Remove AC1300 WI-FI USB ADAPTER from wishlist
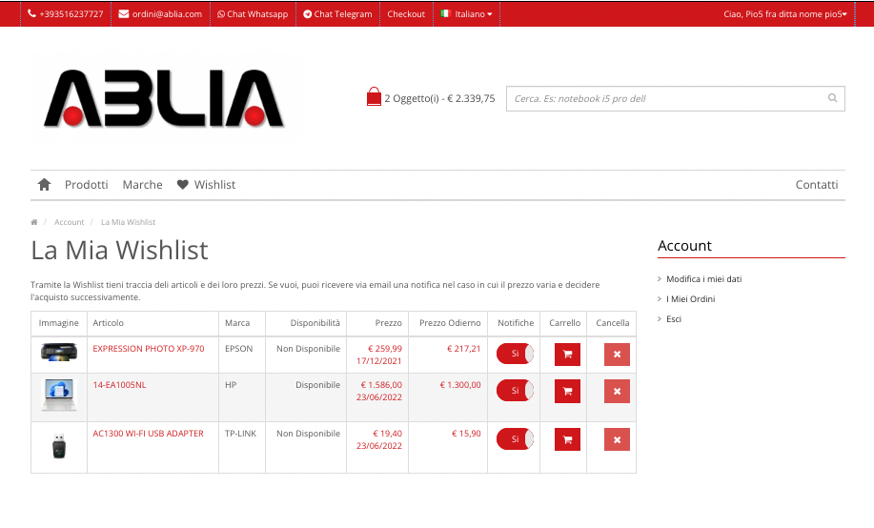 click(617, 439)
